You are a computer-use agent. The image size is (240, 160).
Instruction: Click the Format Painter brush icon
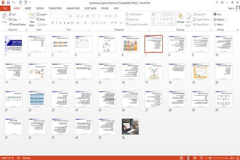coord(10,24)
